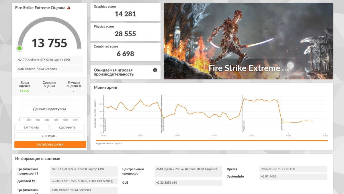The height and width of the screenshot is (194, 344).
Task: Click the orange Кадровая частота legend bar
Action: click(x=212, y=140)
